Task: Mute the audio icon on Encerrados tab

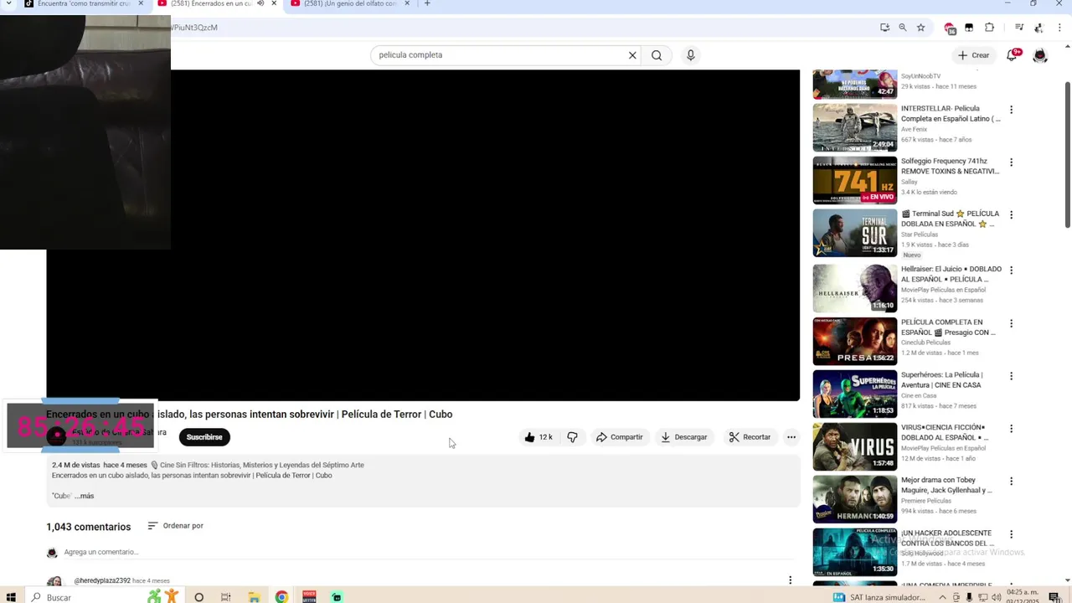Action: [x=260, y=3]
